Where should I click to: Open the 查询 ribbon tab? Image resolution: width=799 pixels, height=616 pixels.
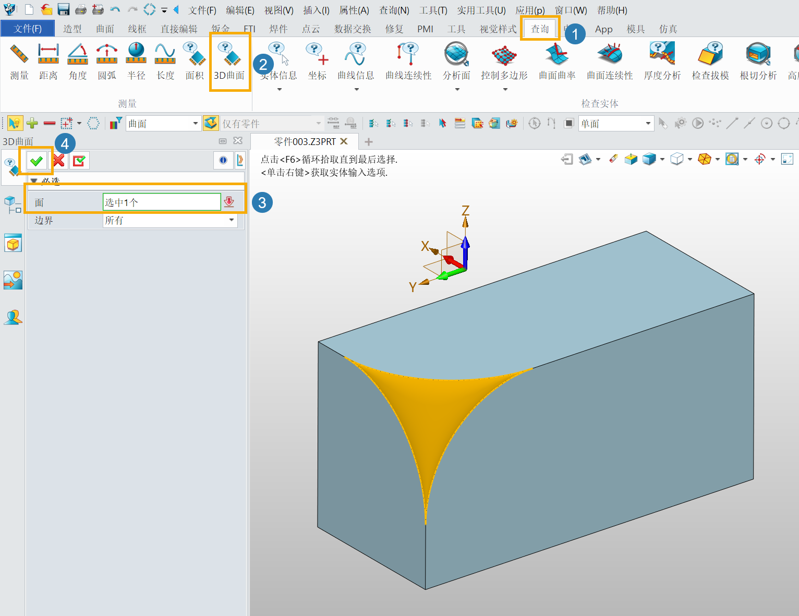point(540,29)
